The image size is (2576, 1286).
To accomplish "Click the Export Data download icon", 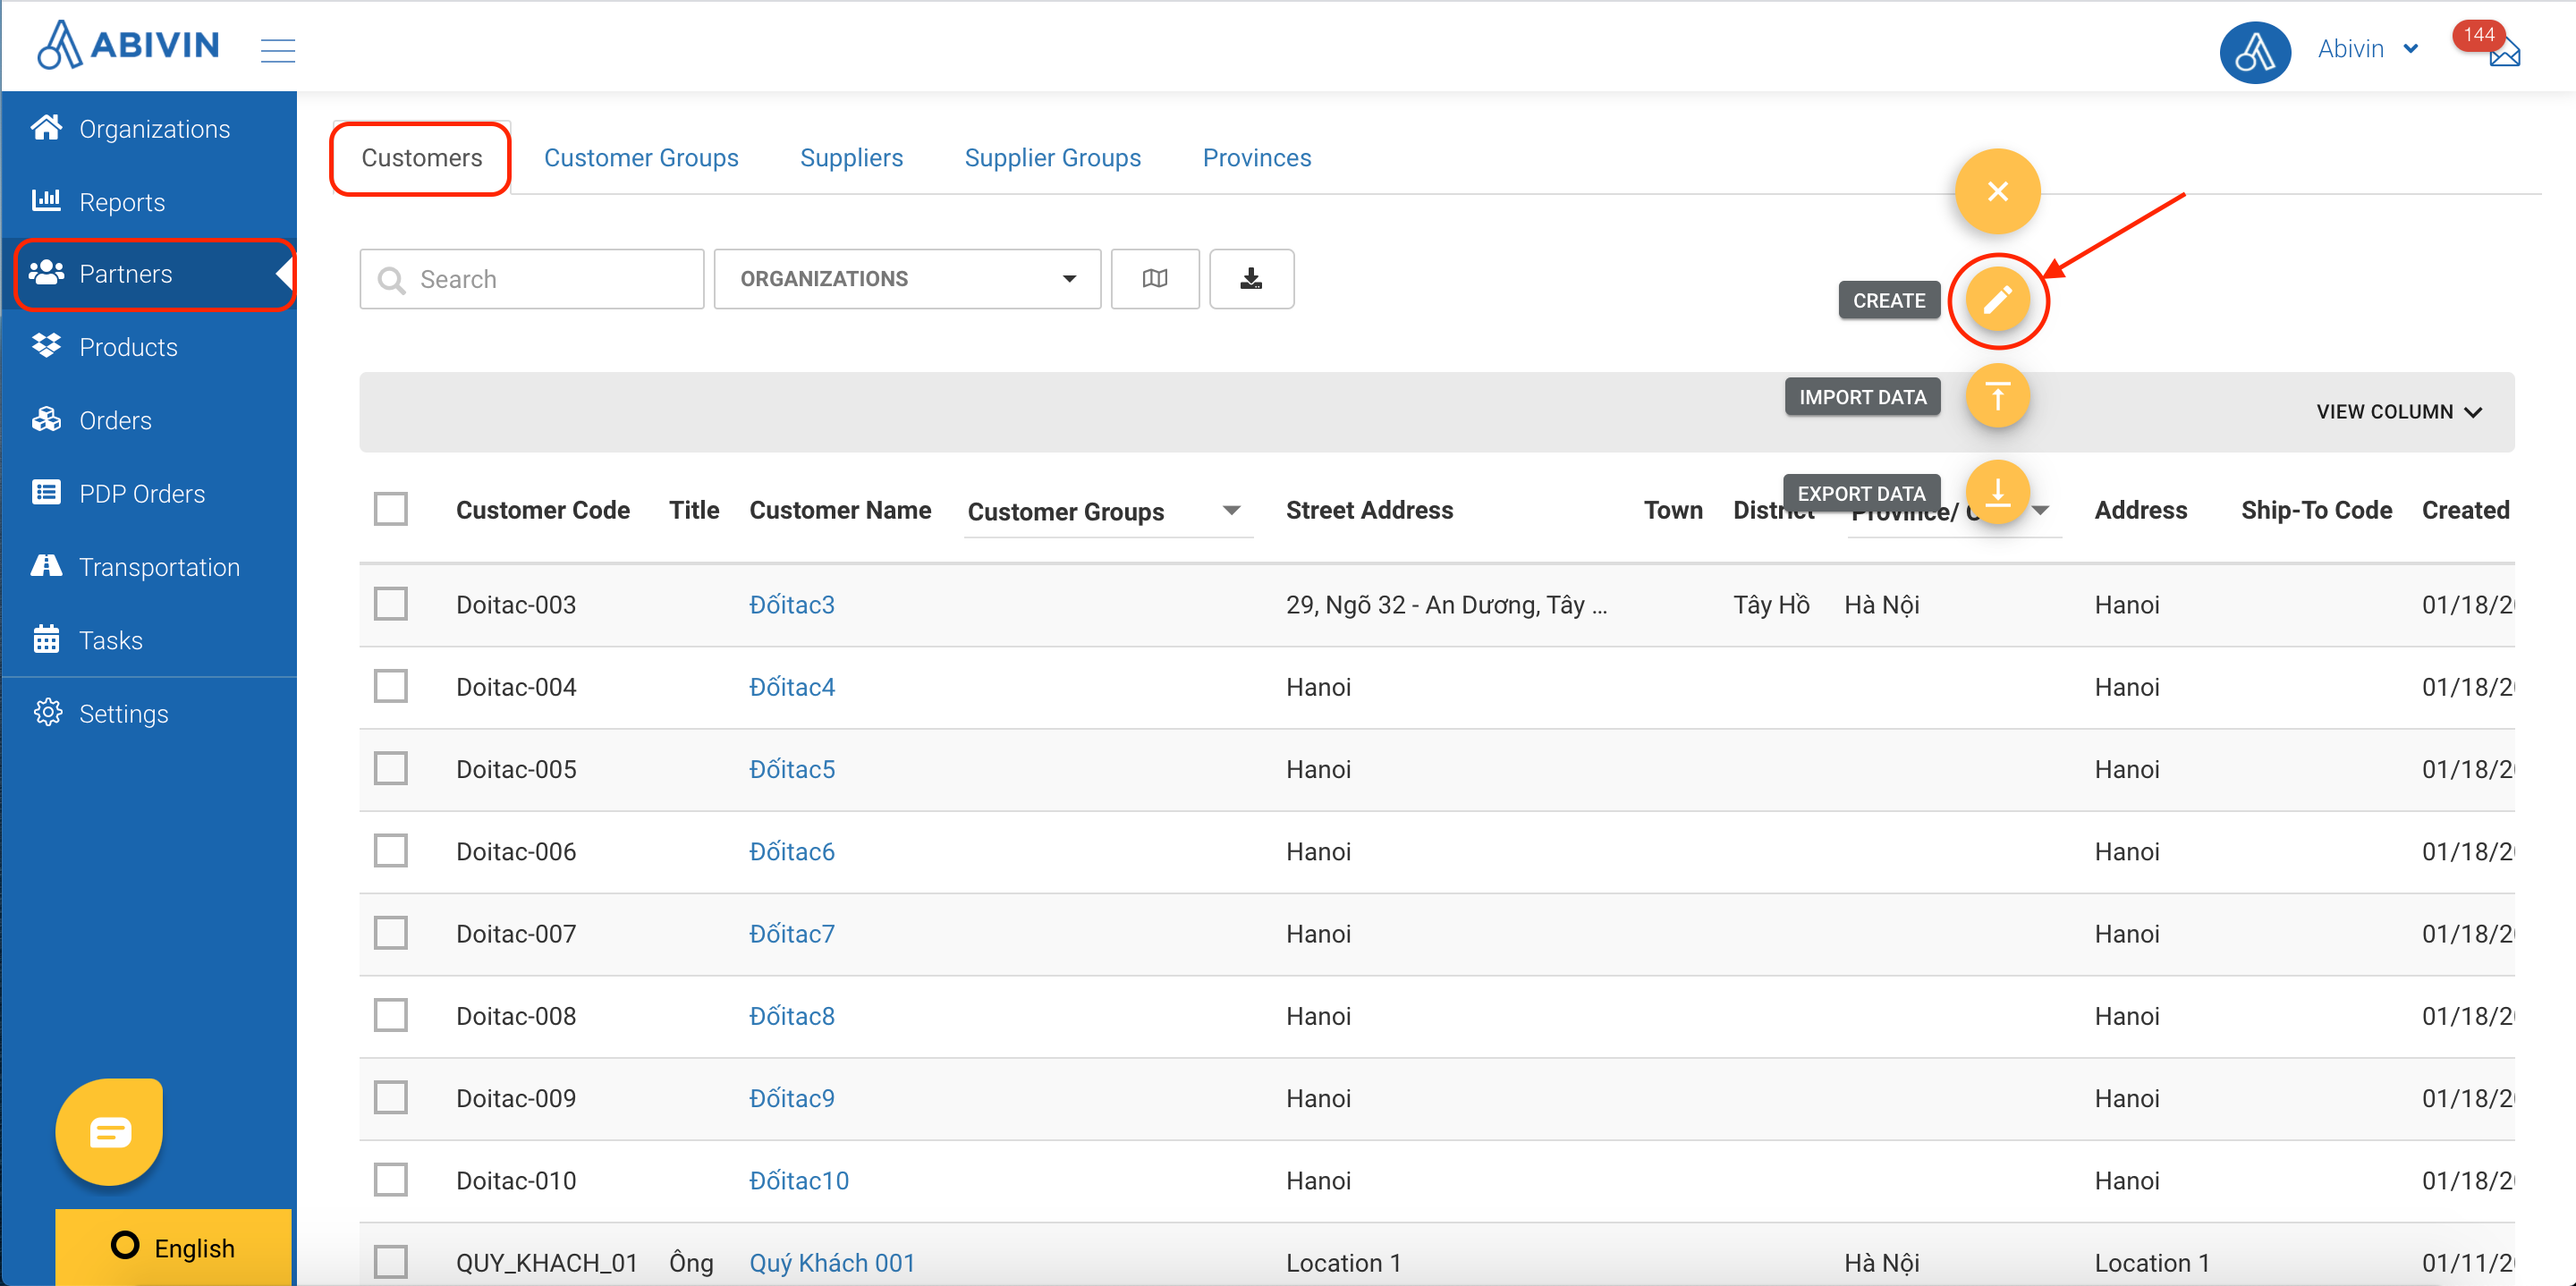I will pos(1997,492).
